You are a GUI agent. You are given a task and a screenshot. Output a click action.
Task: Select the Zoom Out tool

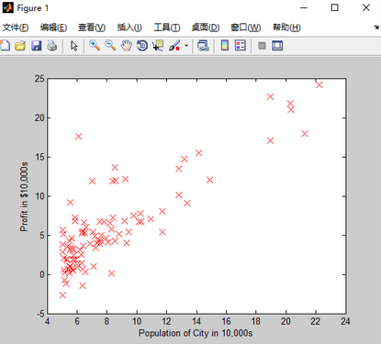(x=110, y=46)
